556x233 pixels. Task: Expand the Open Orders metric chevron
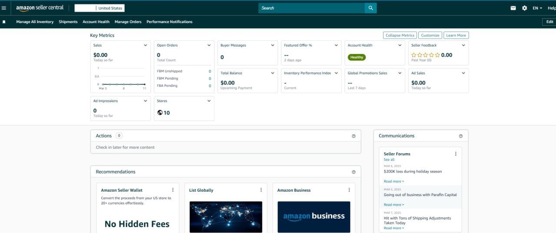(x=209, y=45)
